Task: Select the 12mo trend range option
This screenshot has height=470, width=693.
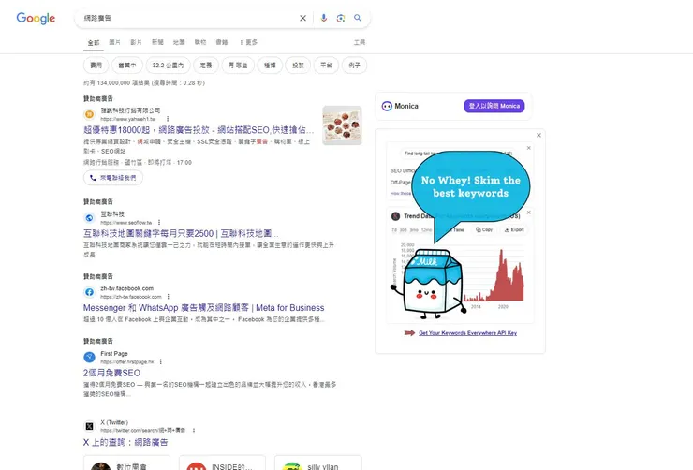Action: click(426, 230)
